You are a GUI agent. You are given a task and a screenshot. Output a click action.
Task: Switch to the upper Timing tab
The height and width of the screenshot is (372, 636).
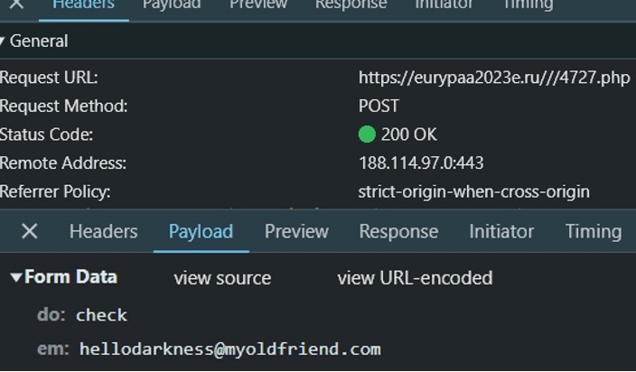coord(528,5)
